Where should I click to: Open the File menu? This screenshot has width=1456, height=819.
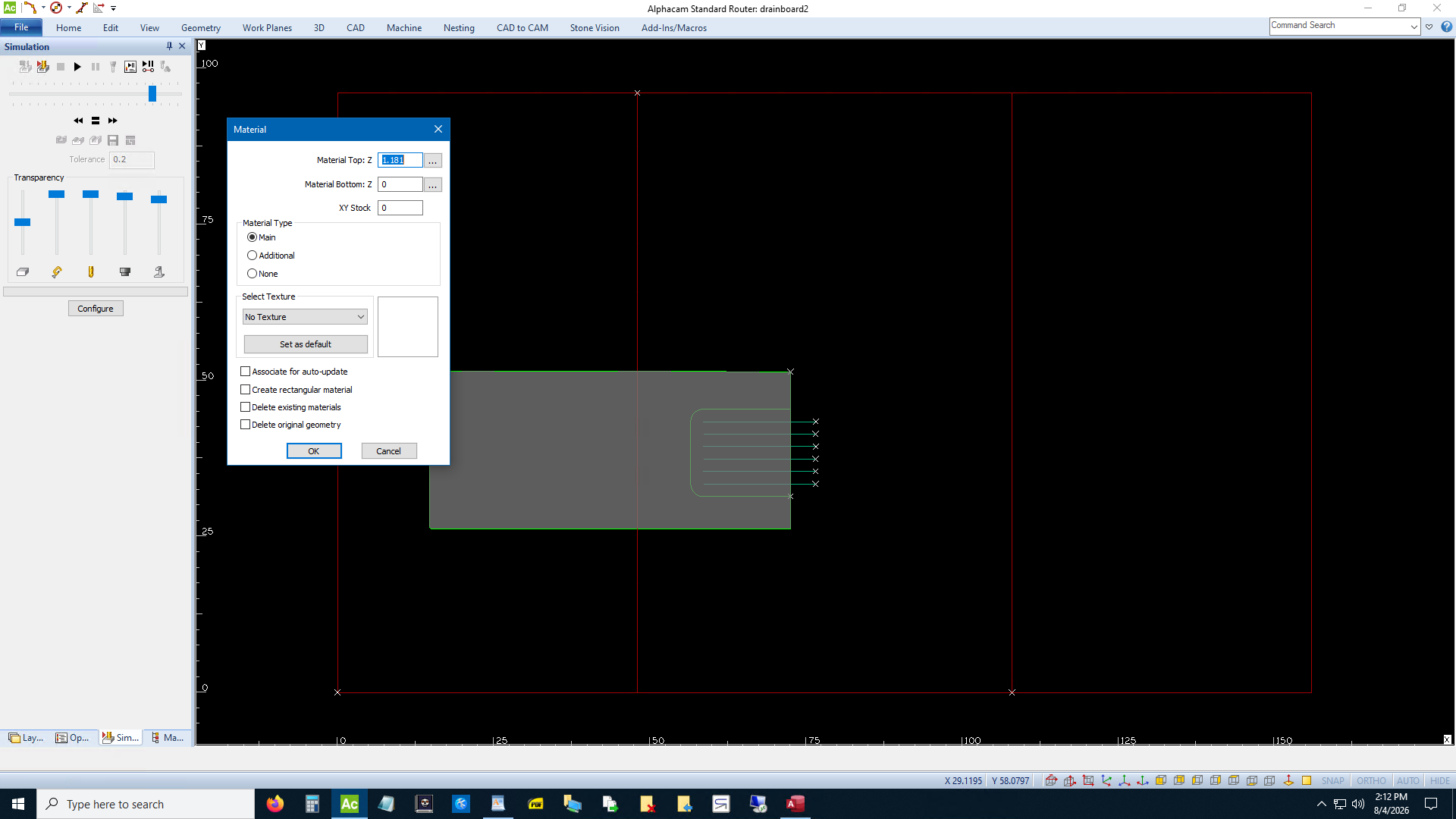pos(21,27)
